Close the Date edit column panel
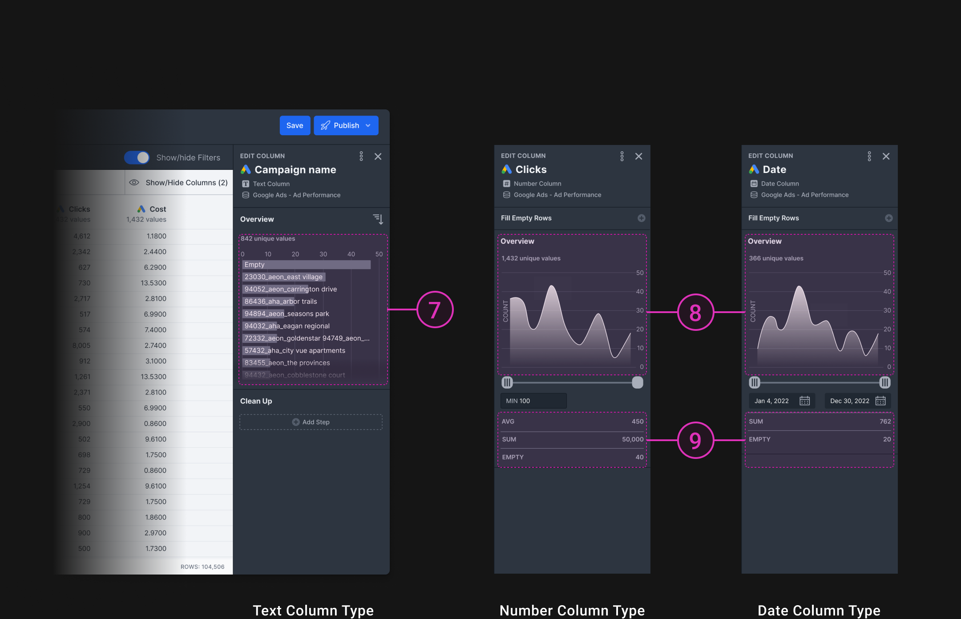The width and height of the screenshot is (961, 619). coord(886,156)
